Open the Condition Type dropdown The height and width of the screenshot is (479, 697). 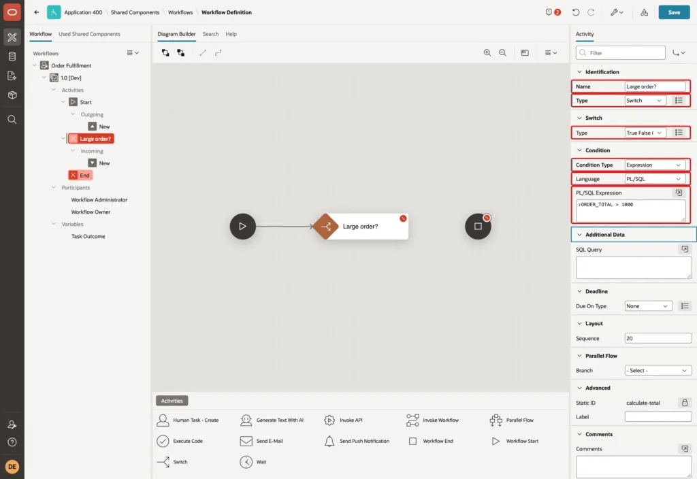654,165
